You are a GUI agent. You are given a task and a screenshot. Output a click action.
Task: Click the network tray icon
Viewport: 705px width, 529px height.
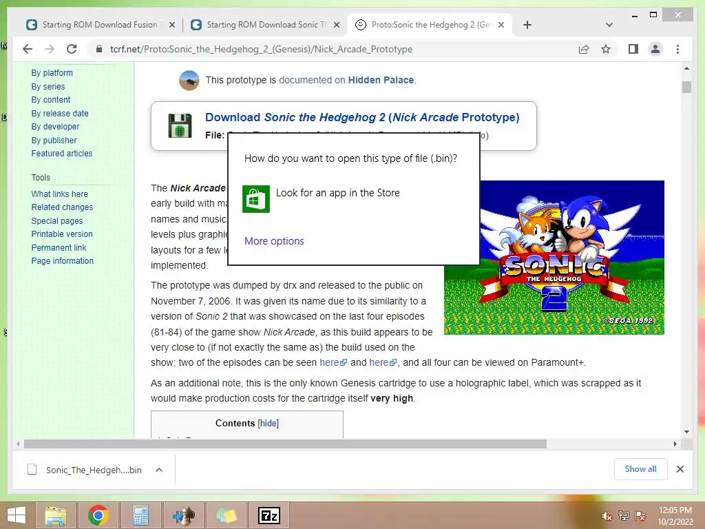click(623, 516)
